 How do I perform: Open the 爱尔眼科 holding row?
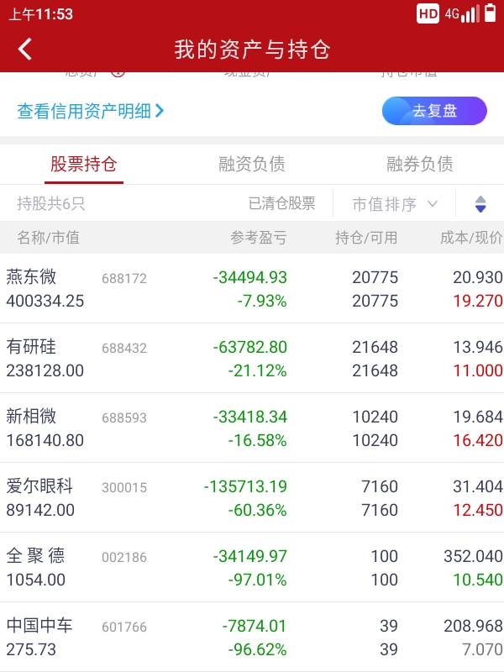pyautogui.click(x=252, y=498)
